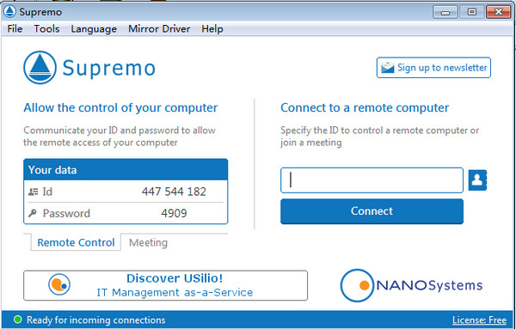Click the Supremo title bar app icon
Viewport: 516px width, 329px height.
coord(9,11)
